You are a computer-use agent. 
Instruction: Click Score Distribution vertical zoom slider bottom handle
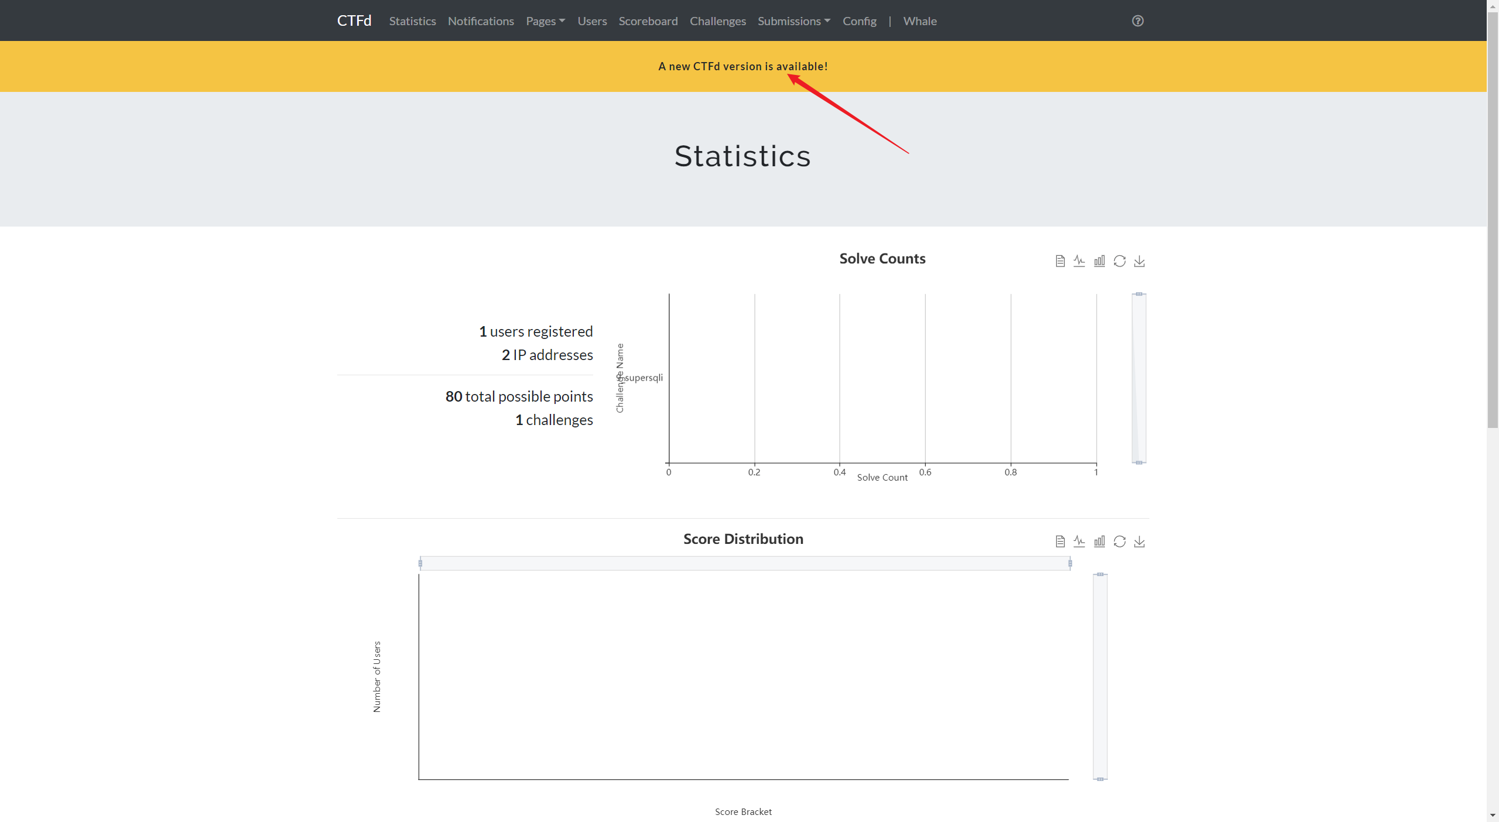pos(1100,779)
